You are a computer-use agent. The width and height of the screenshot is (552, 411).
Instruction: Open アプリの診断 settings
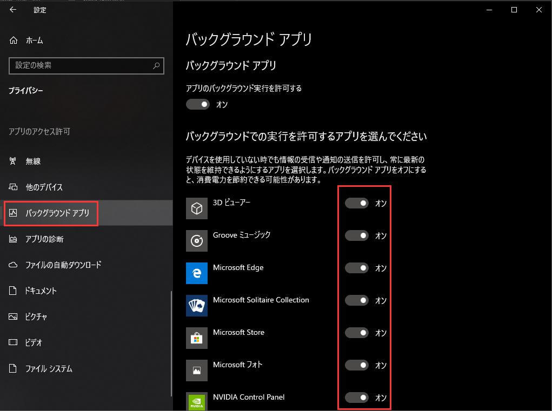click(87, 239)
